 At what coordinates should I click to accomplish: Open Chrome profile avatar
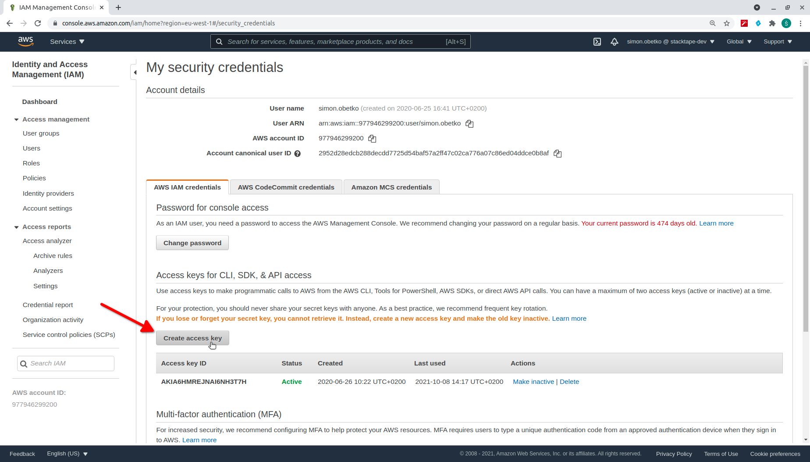tap(786, 23)
